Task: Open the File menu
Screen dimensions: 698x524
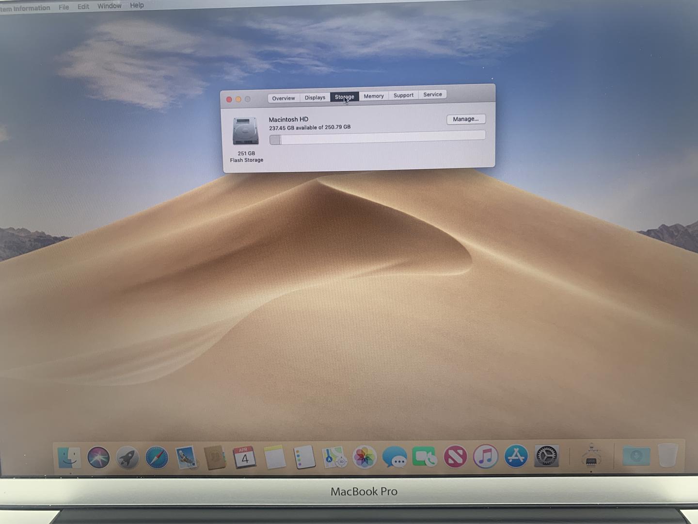Action: tap(63, 7)
